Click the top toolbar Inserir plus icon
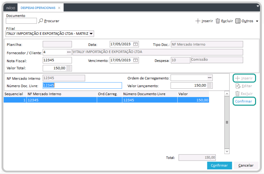The image size is (264, 174). pyautogui.click(x=198, y=21)
